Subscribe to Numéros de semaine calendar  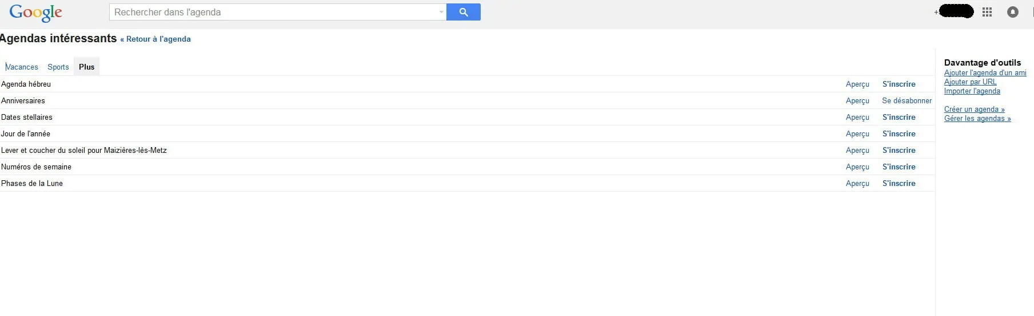(x=899, y=167)
